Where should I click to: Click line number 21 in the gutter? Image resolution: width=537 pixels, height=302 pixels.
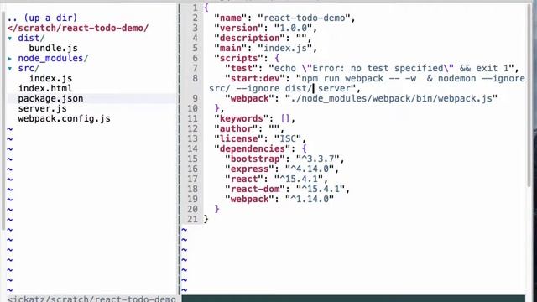click(x=192, y=220)
